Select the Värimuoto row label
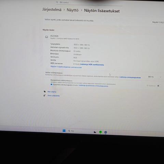Viewport: 164px width, 164px height. point(55,57)
